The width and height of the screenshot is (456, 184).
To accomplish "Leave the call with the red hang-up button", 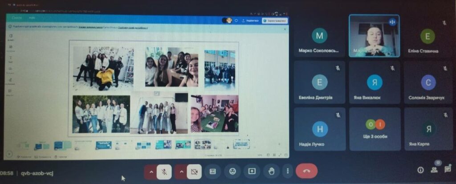I will [306, 171].
